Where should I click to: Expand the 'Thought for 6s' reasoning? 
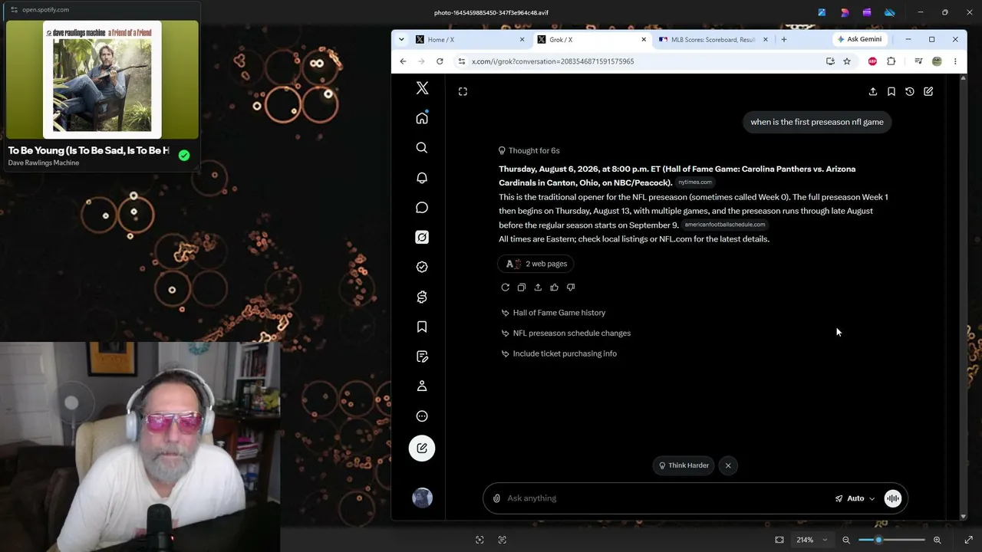(529, 151)
